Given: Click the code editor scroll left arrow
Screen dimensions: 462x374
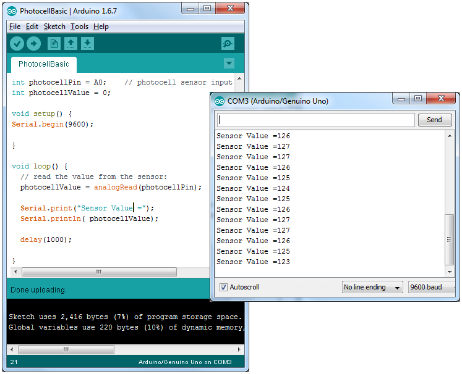Looking at the screenshot, I should 15,272.
